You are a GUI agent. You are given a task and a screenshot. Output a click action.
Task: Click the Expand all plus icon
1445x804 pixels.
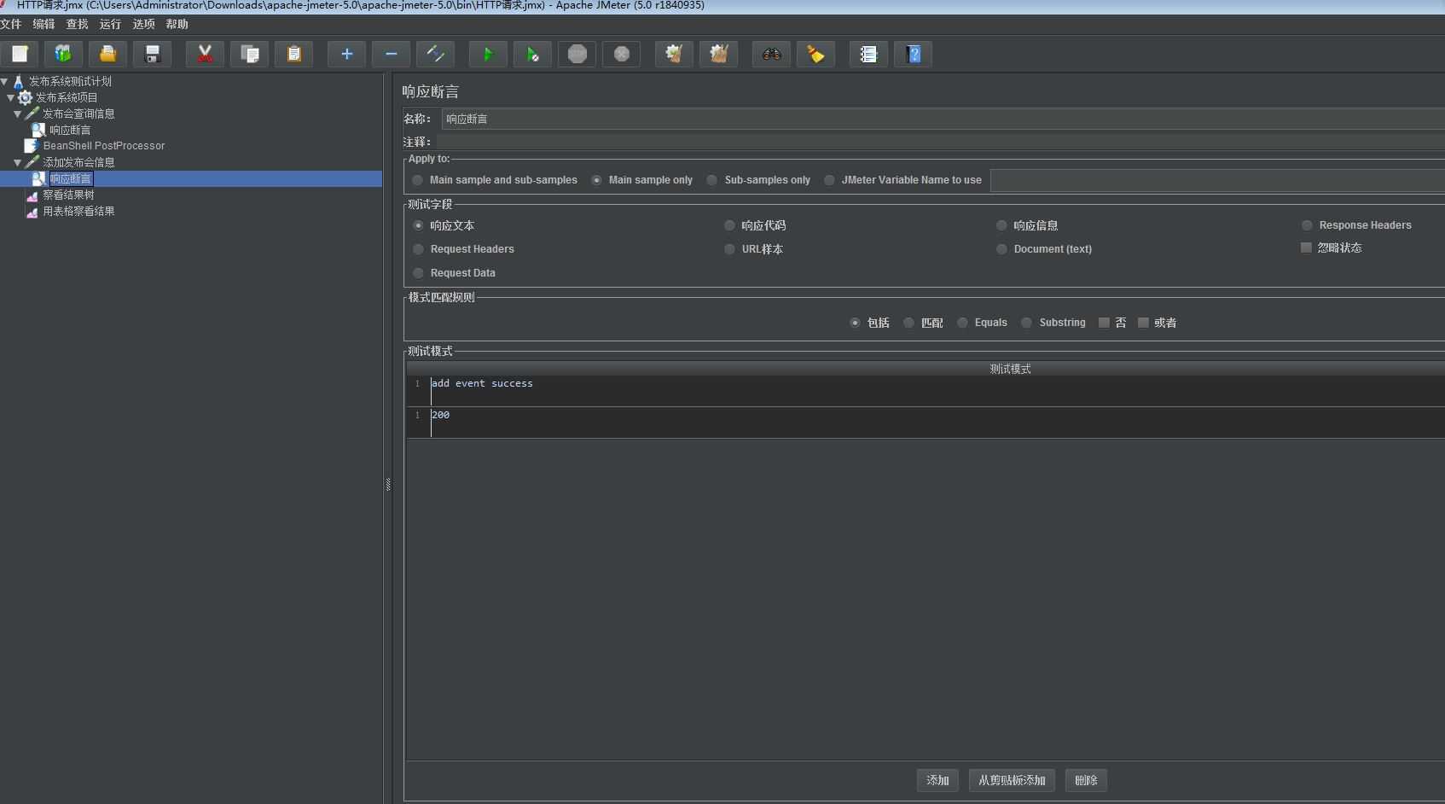347,54
